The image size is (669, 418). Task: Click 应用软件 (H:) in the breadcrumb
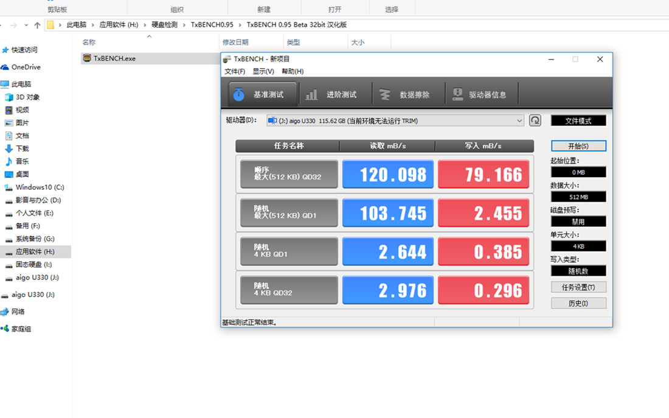[119, 25]
